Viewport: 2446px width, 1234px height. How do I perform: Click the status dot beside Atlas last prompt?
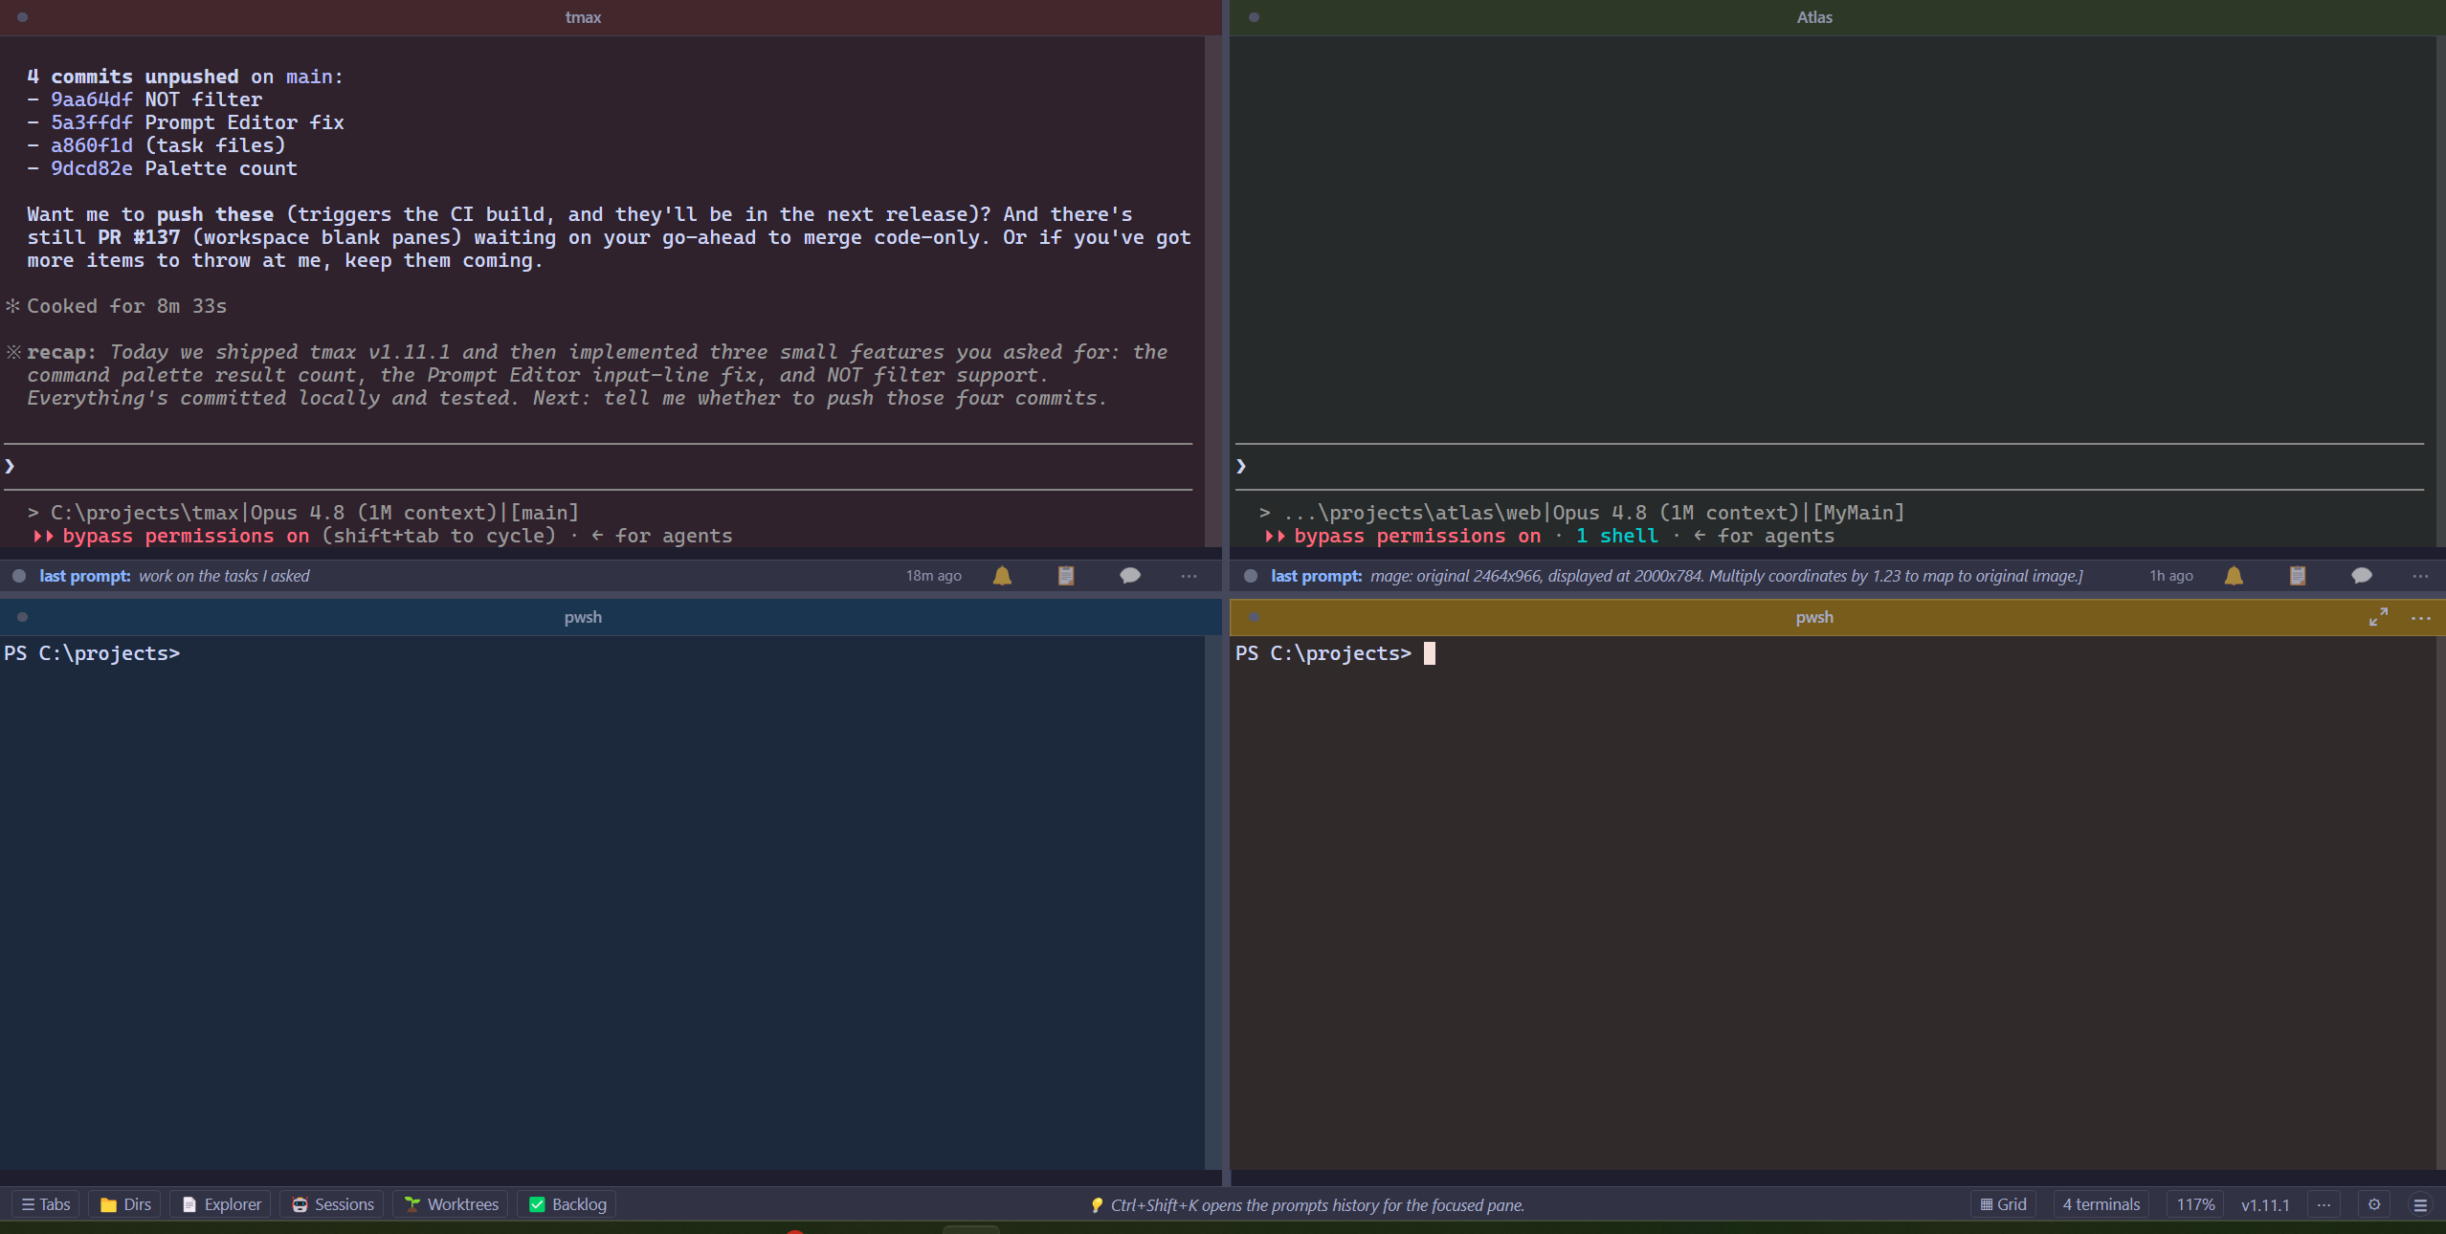tap(1250, 576)
